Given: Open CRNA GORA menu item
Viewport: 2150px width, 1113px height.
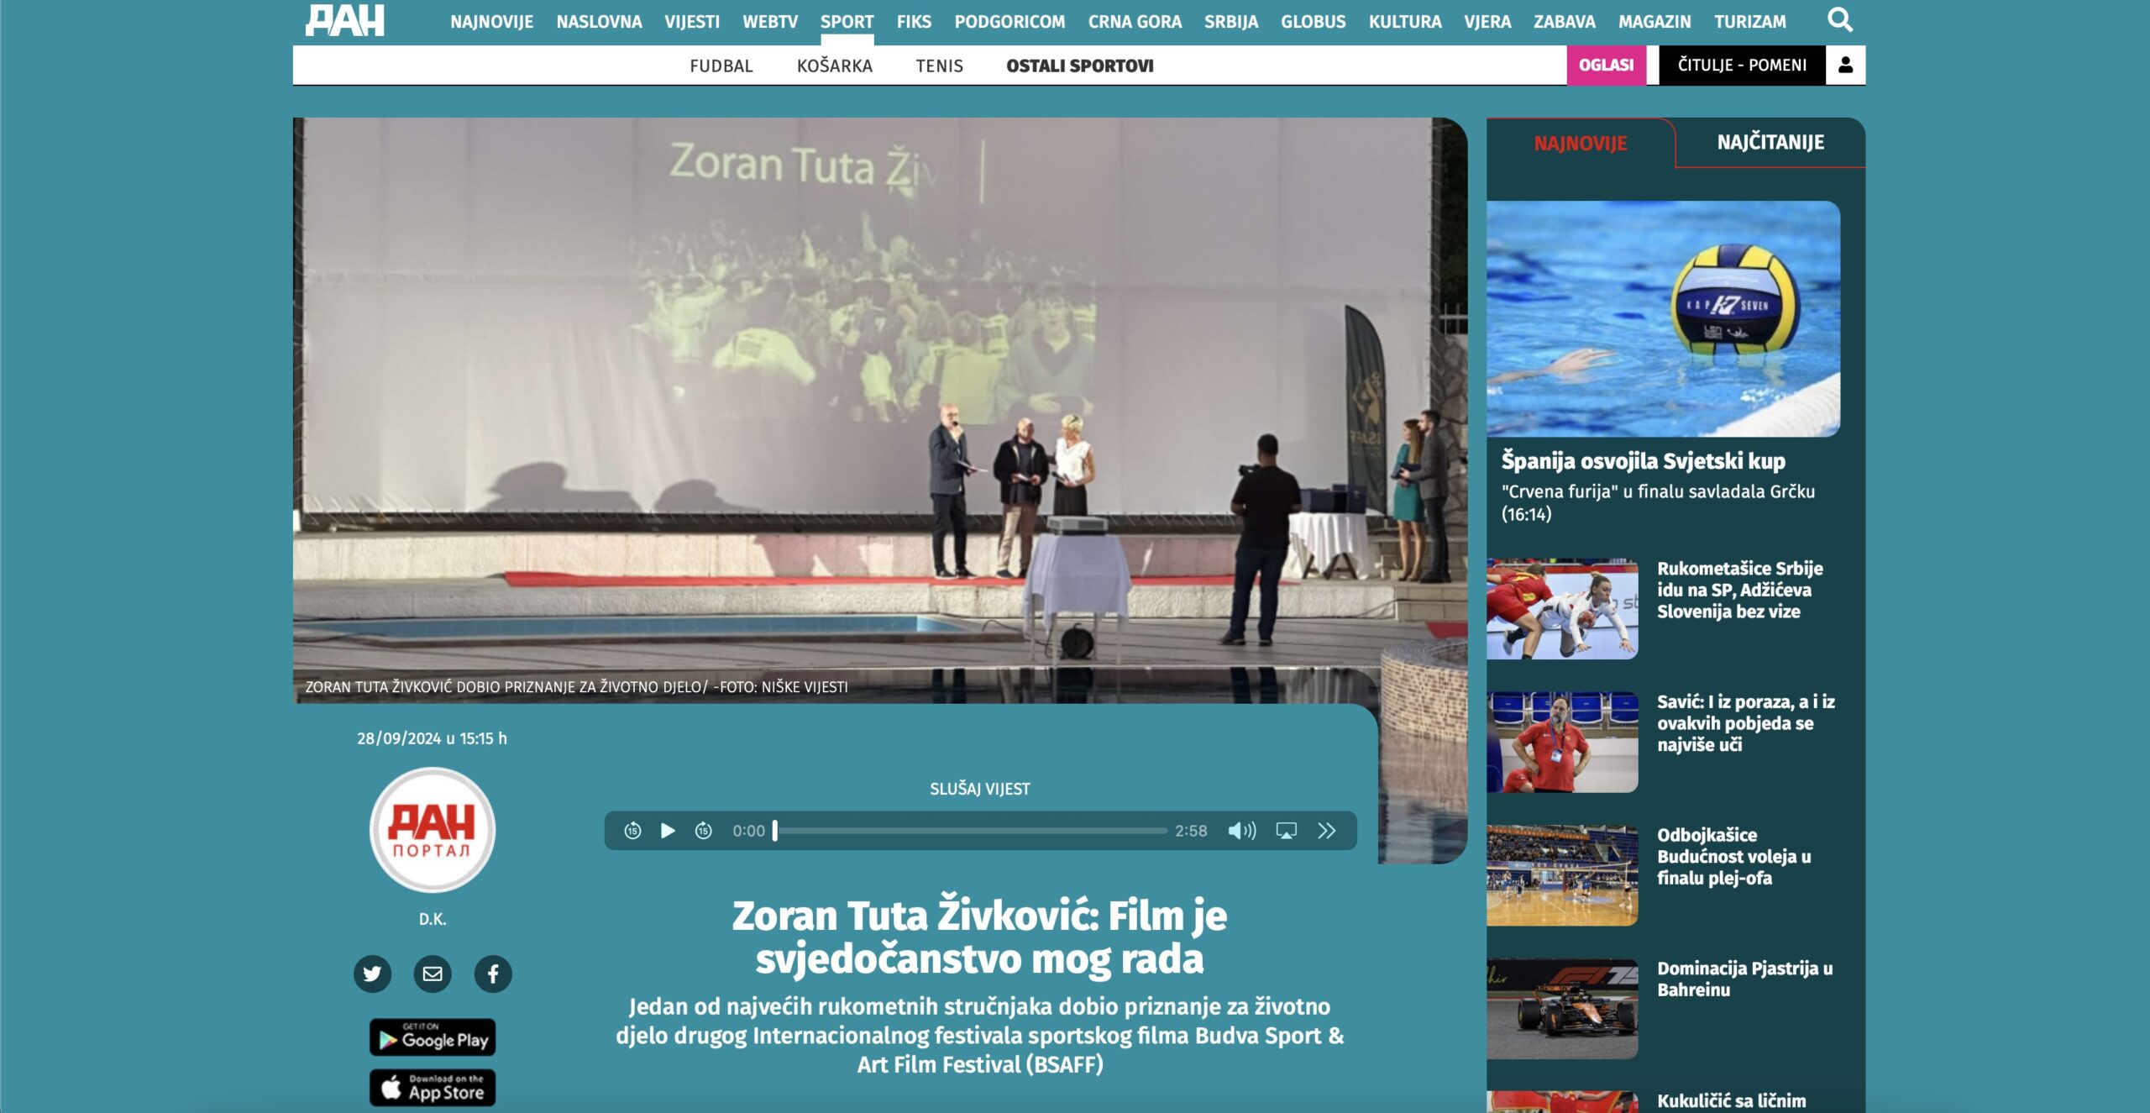Looking at the screenshot, I should click(x=1135, y=22).
